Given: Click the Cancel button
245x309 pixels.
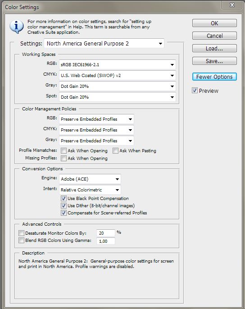Looking at the screenshot, I should click(214, 36).
